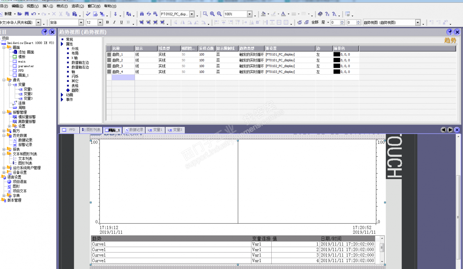
Task: Switch to 图形列表 editor tab
Action: point(91,130)
